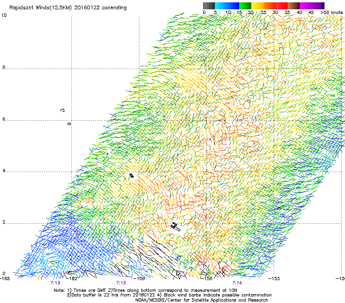Viewport: 345px width, 303px height.
Task: Click the latitude axis label '6'
Action: click(x=4, y=119)
